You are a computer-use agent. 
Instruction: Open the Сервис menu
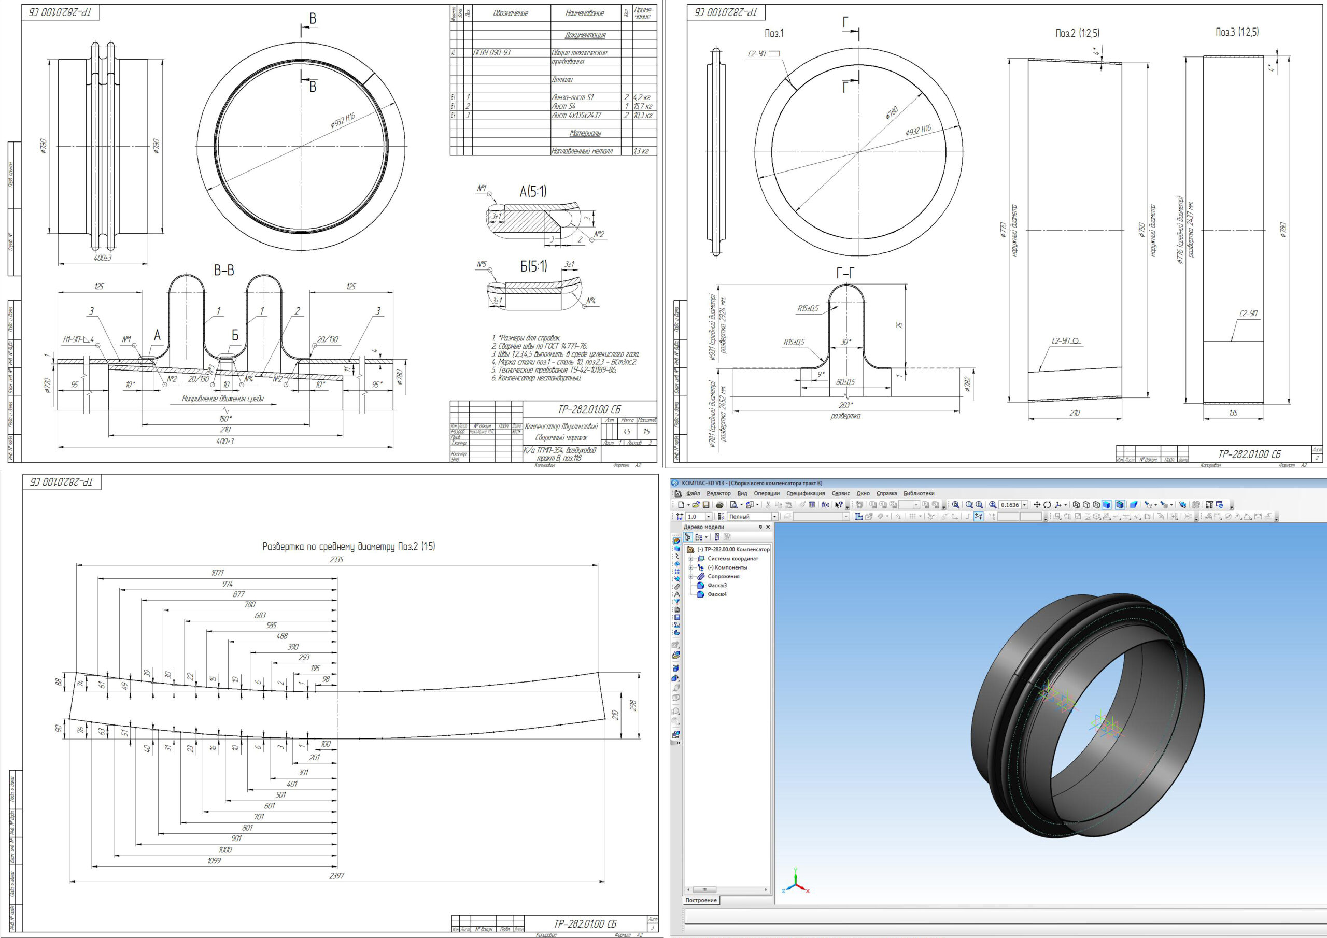click(840, 493)
